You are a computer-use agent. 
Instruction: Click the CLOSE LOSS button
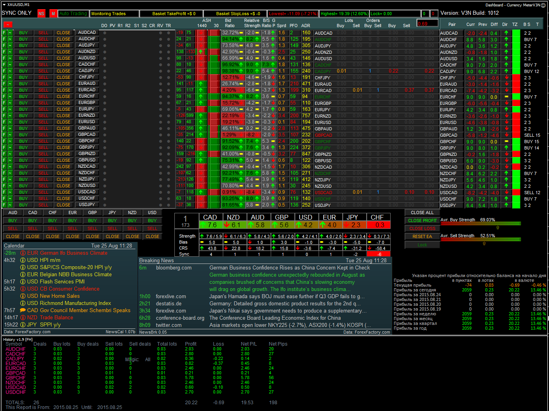click(x=422, y=229)
